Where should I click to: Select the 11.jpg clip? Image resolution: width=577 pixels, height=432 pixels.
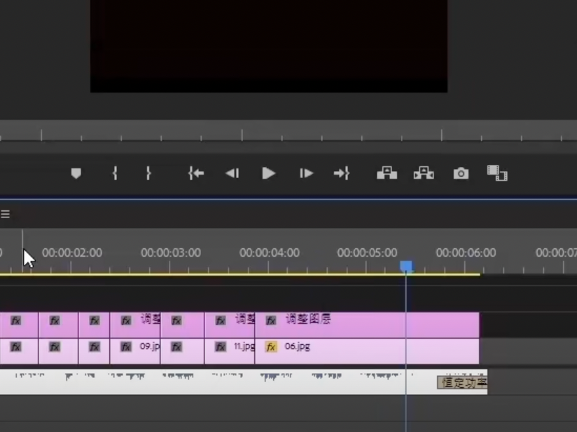point(230,351)
